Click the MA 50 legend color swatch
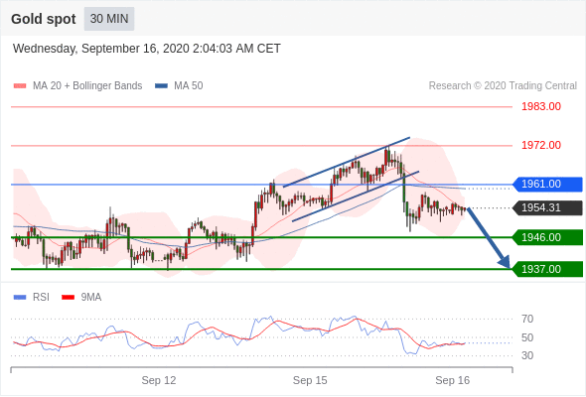The width and height of the screenshot is (586, 397). (161, 86)
